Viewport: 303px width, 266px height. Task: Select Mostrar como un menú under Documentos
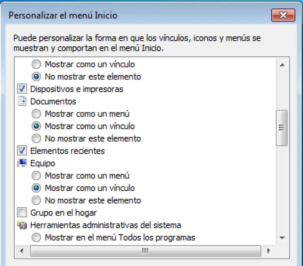36,114
